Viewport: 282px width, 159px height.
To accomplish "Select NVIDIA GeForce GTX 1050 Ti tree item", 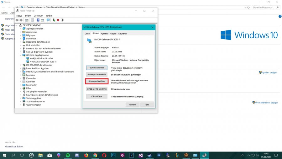I will click(x=43, y=62).
